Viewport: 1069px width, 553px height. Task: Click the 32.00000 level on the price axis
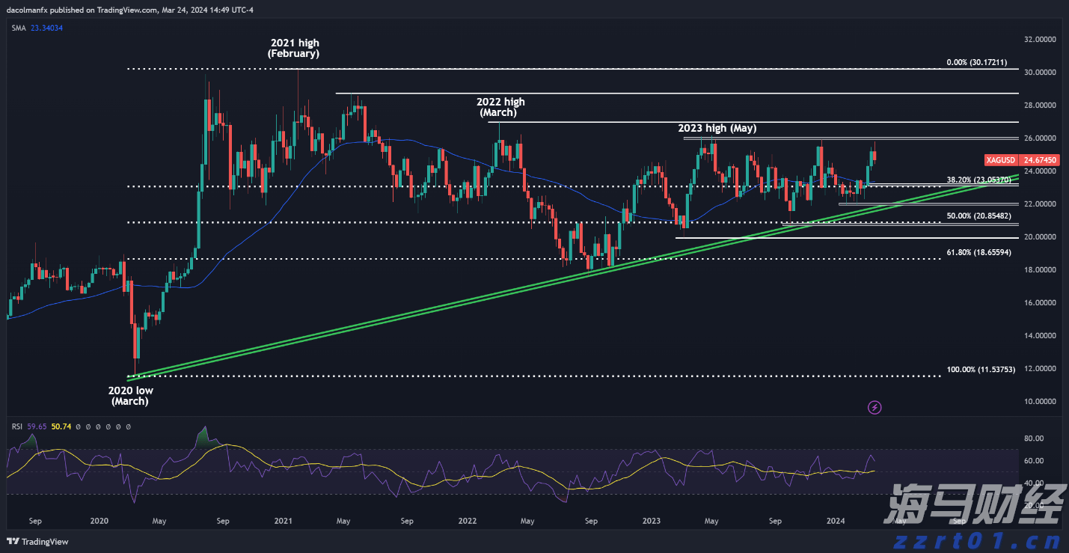(1040, 39)
